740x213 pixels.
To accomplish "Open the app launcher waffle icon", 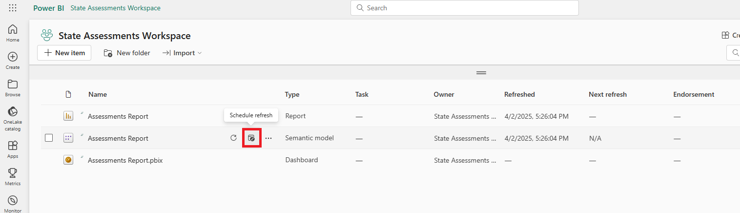I will pyautogui.click(x=13, y=8).
